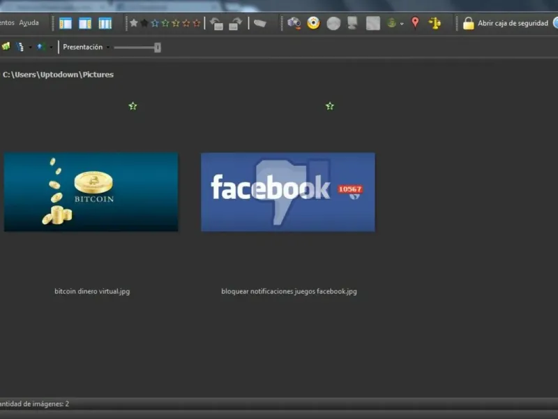The image size is (558, 419).
Task: Open the Presentación dropdown arrow
Action: click(x=108, y=47)
